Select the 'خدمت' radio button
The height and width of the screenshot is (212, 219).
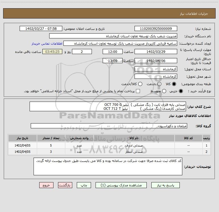[159, 84]
